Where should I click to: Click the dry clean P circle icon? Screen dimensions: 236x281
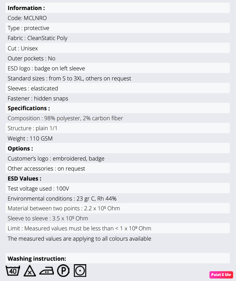point(63,271)
